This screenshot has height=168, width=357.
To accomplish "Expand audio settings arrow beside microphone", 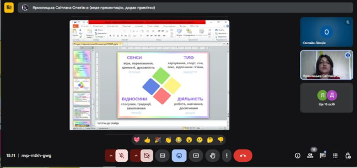I will [111, 155].
